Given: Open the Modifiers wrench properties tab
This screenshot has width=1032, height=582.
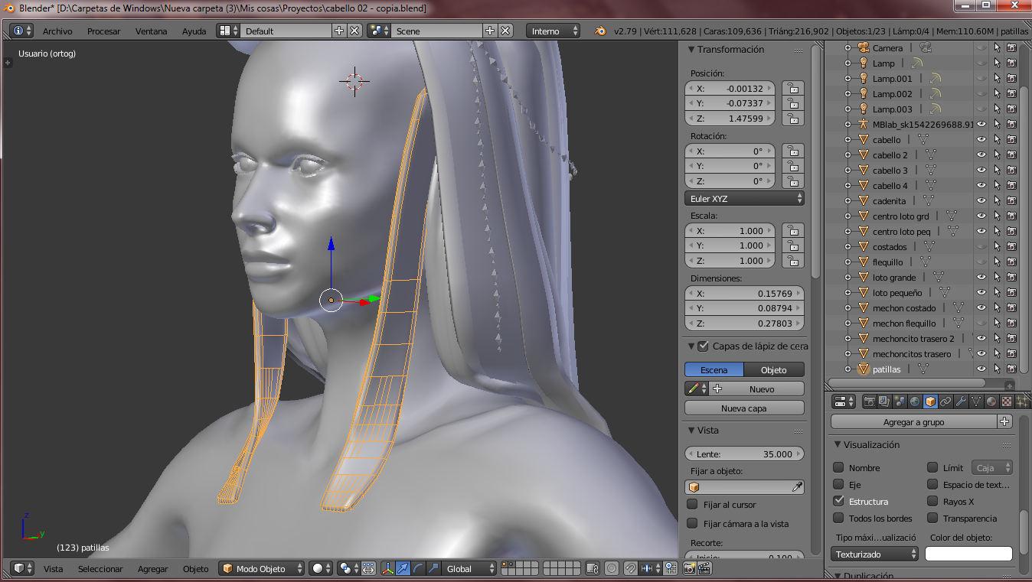Looking at the screenshot, I should click(961, 402).
